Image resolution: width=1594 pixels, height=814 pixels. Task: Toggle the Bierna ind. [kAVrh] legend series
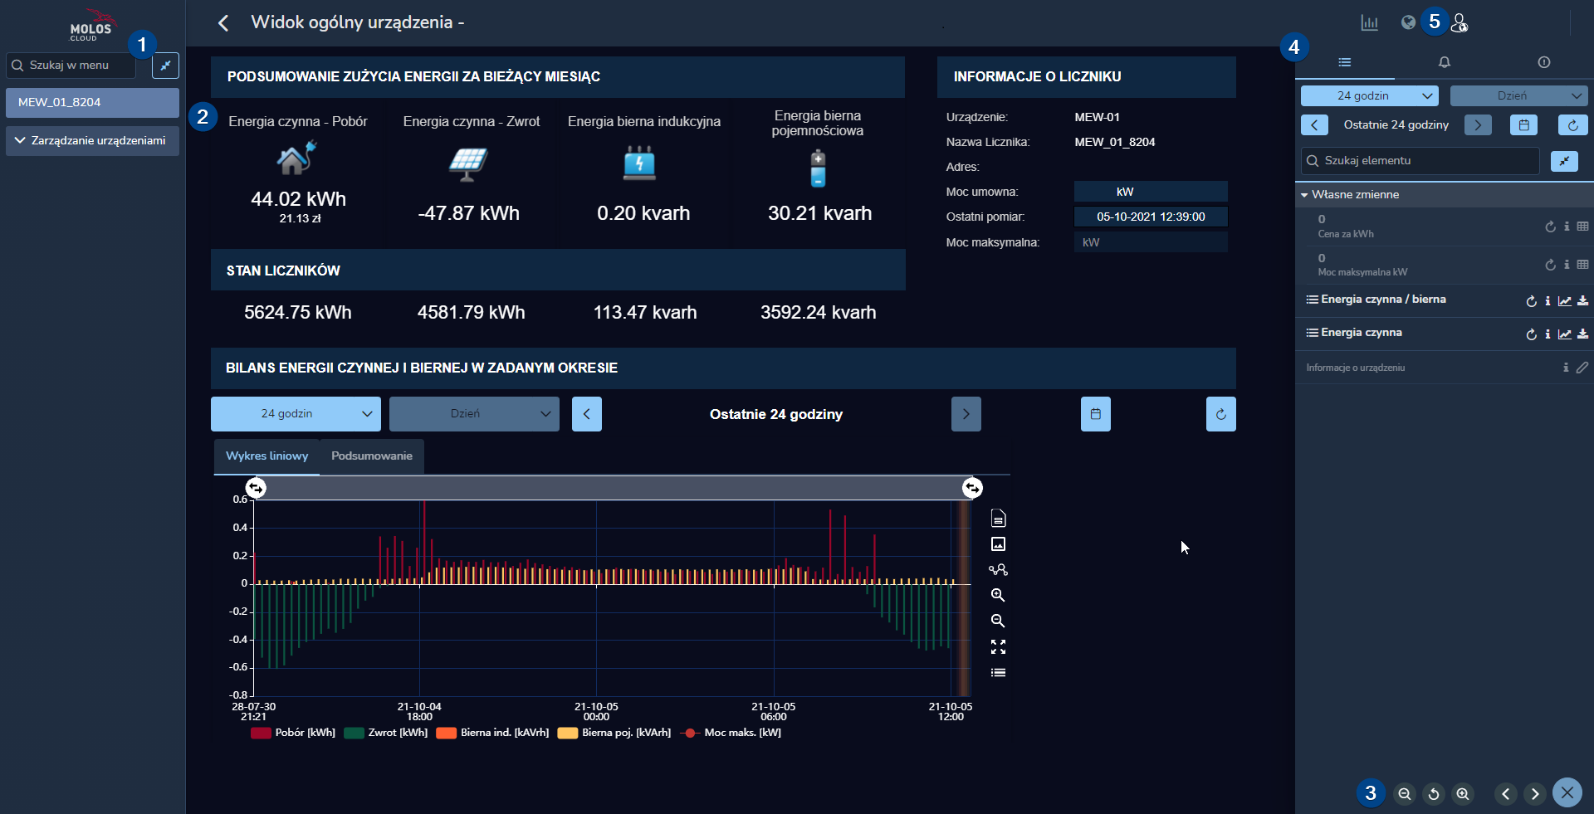(492, 733)
